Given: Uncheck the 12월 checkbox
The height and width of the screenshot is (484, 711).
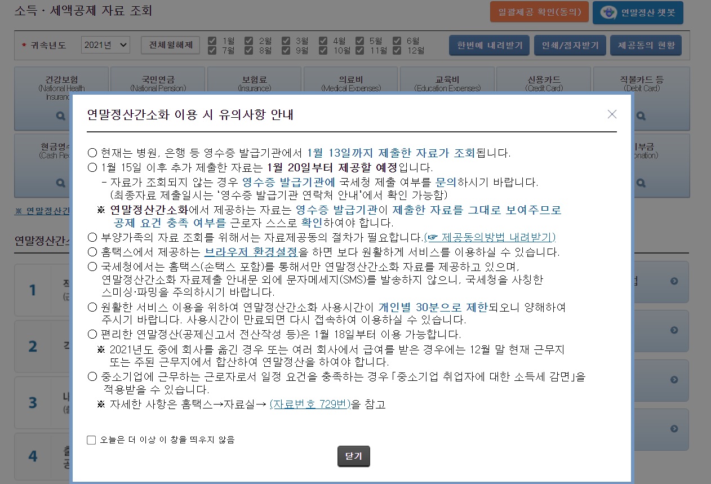Looking at the screenshot, I should click(x=397, y=50).
